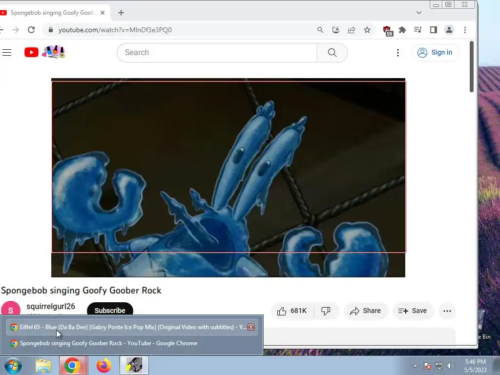Open File Explorer from taskbar
500x375 pixels.
point(43,365)
